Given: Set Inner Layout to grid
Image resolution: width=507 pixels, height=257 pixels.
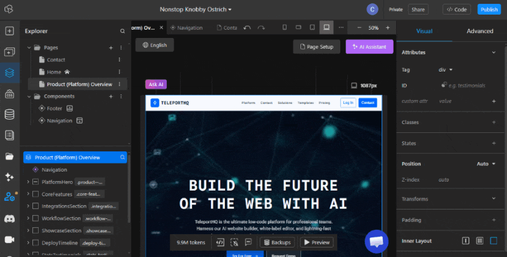Looking at the screenshot, I should click(x=480, y=241).
